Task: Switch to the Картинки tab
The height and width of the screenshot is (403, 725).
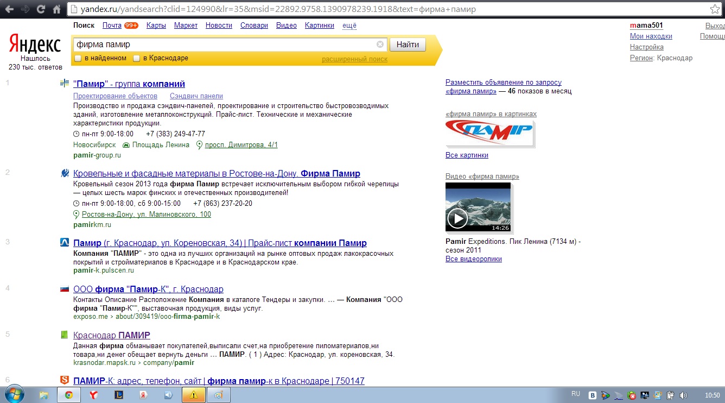Action: [320, 26]
